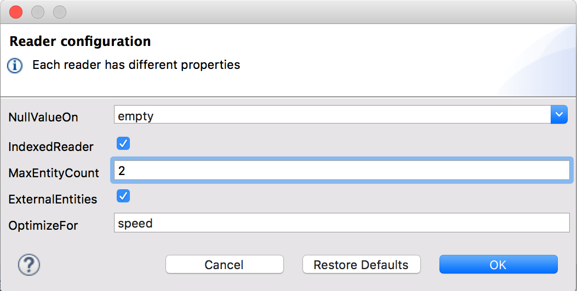The height and width of the screenshot is (291, 577).
Task: Select the MaxEntityCount label
Action: [x=54, y=173]
